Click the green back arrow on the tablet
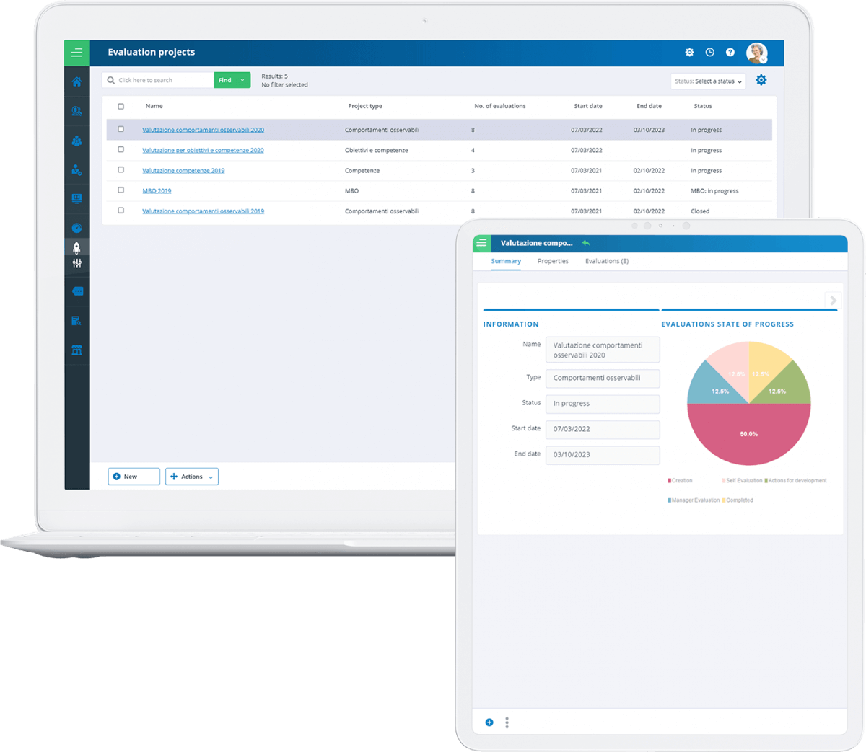 point(586,243)
